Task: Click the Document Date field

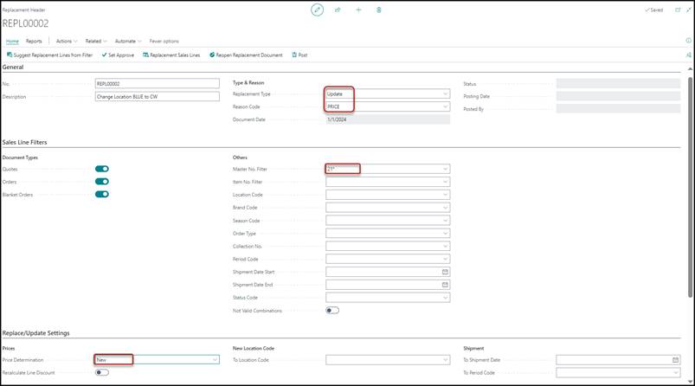Action: (388, 119)
